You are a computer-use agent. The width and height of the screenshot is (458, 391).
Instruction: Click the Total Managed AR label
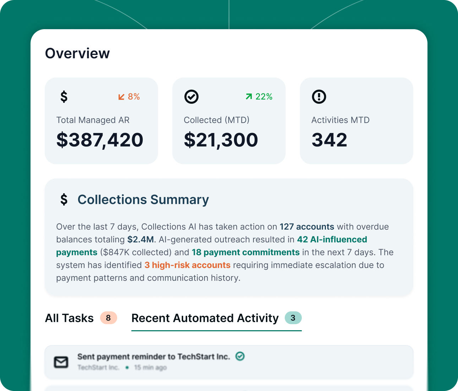[93, 120]
